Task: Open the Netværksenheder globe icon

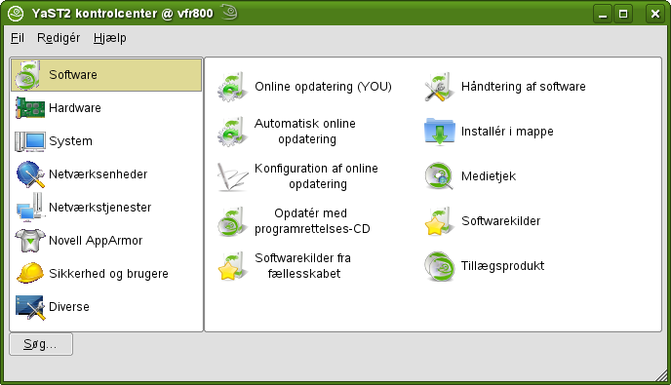Action: 30,174
